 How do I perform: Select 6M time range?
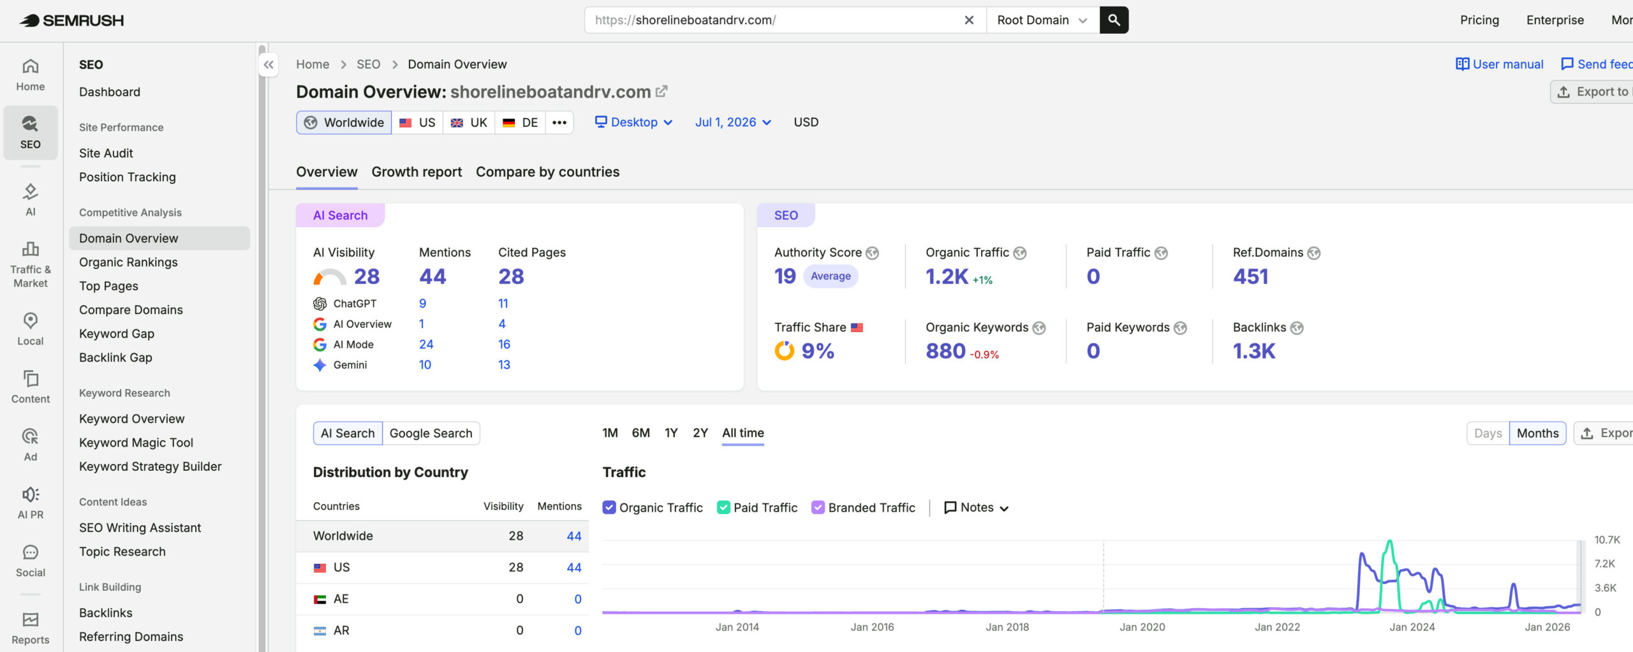(640, 433)
